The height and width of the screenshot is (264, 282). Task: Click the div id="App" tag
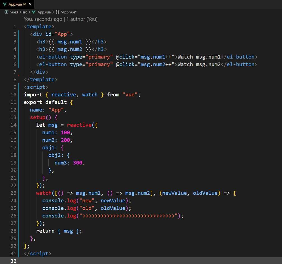[x=51, y=34]
